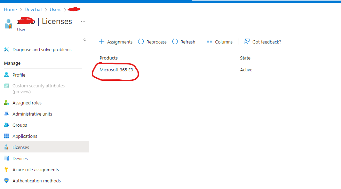Click the Reprocess circular arrow icon
Image resolution: width=341 pixels, height=189 pixels.
point(141,41)
